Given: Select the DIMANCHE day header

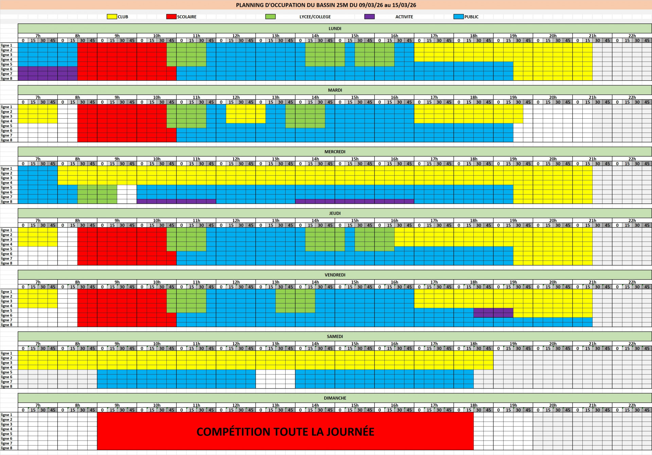Looking at the screenshot, I should tap(334, 398).
